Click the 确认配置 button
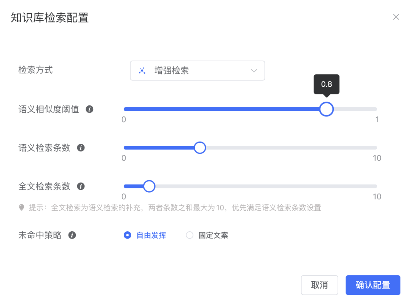 (373, 285)
